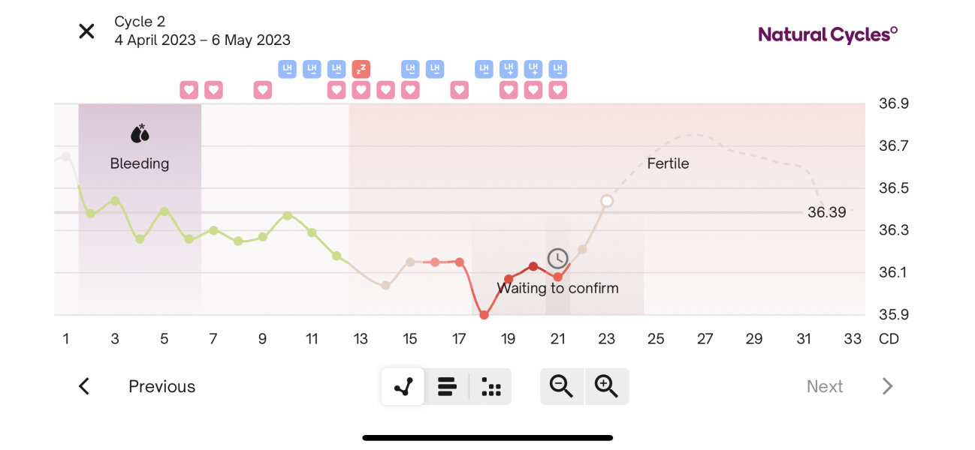975x450 pixels.
Task: Click the heart icon above day 18
Action: coord(460,89)
